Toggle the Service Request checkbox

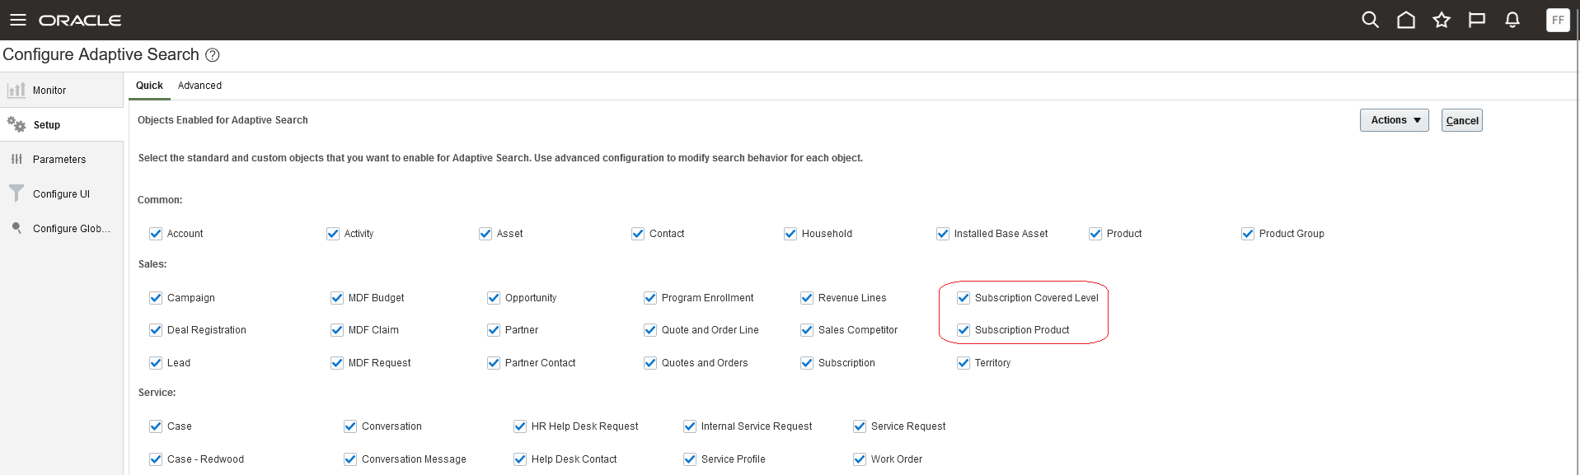pyautogui.click(x=860, y=426)
